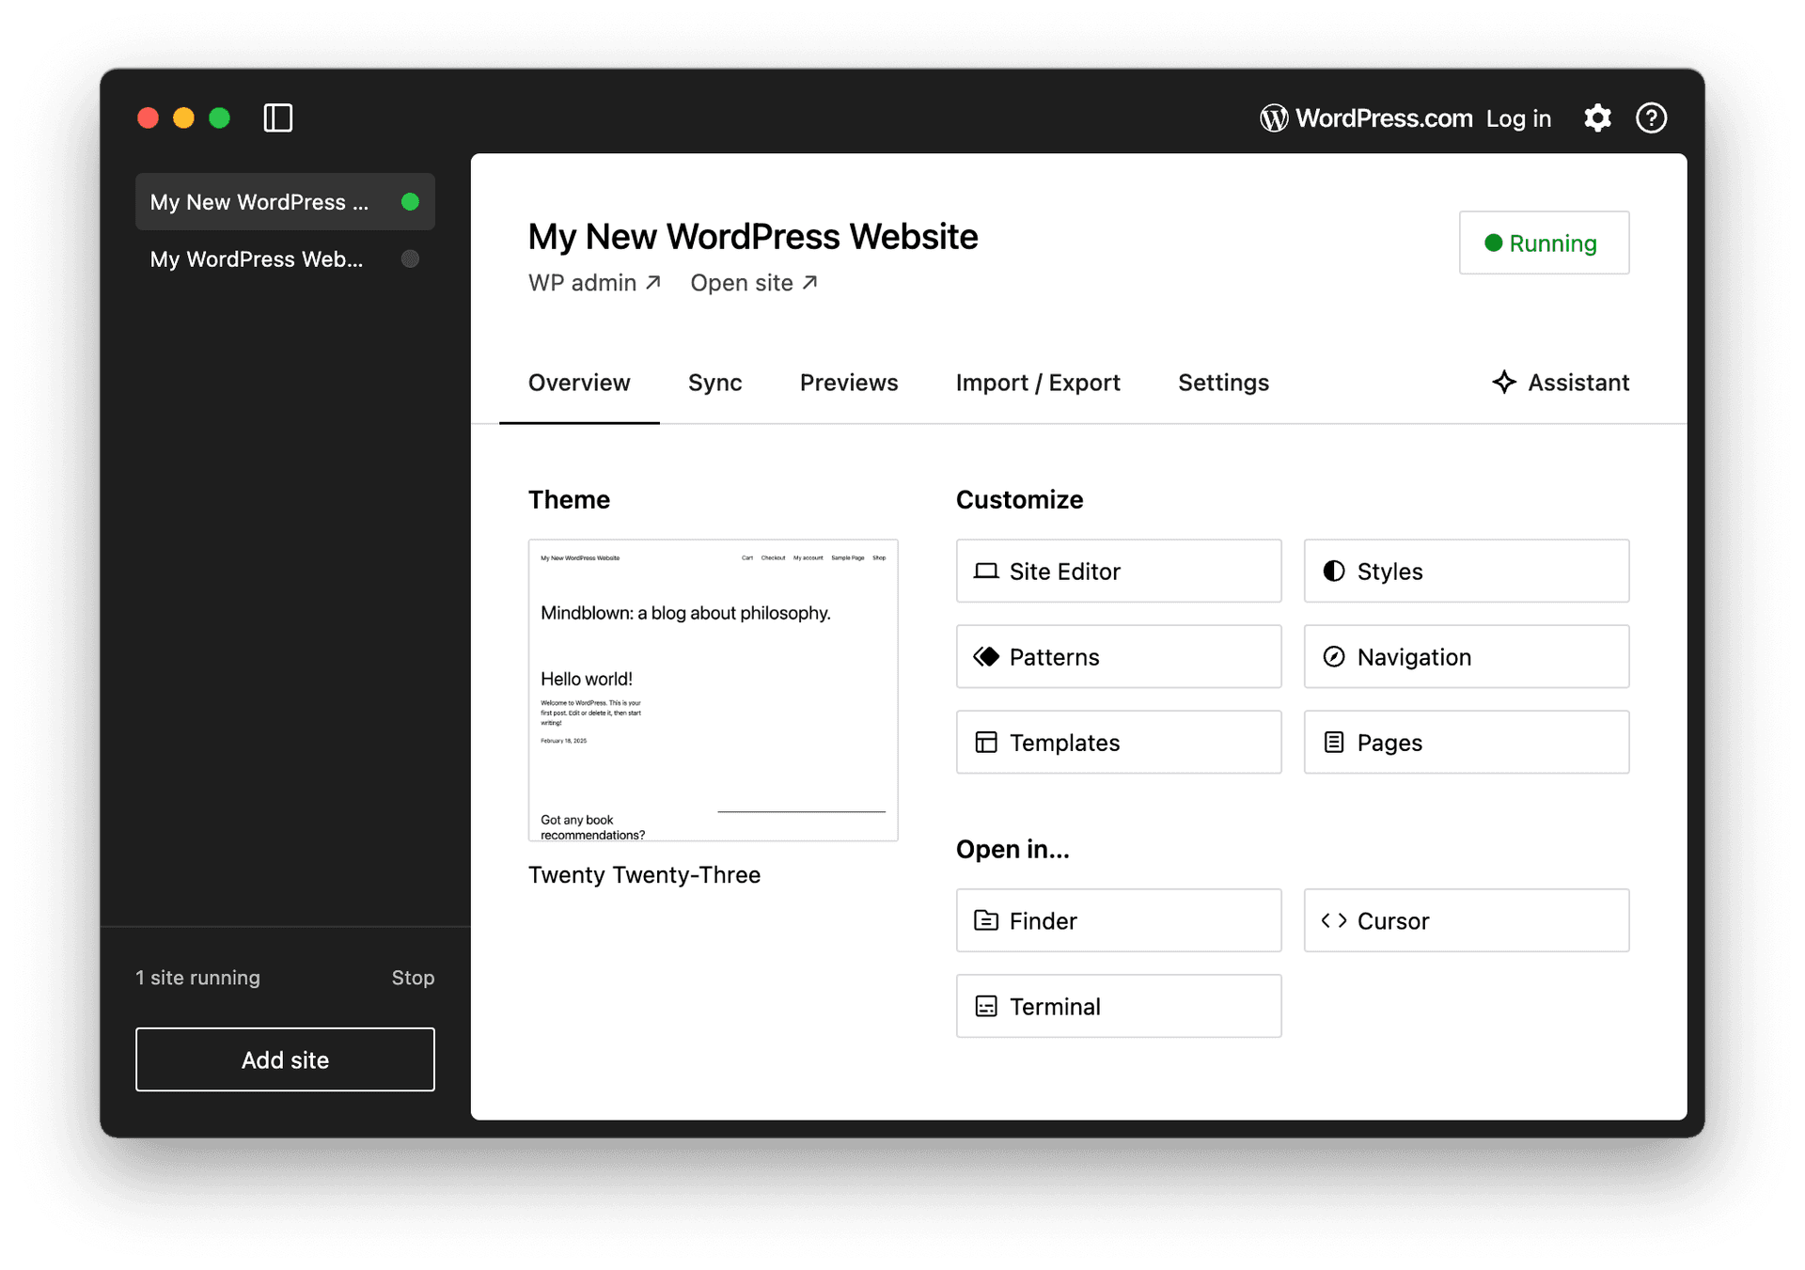
Task: Stop all running sites
Action: point(413,978)
